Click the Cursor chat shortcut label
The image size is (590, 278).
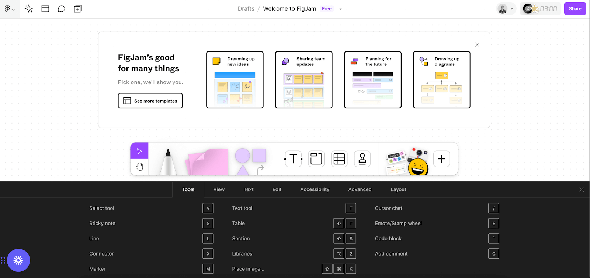tap(389, 208)
